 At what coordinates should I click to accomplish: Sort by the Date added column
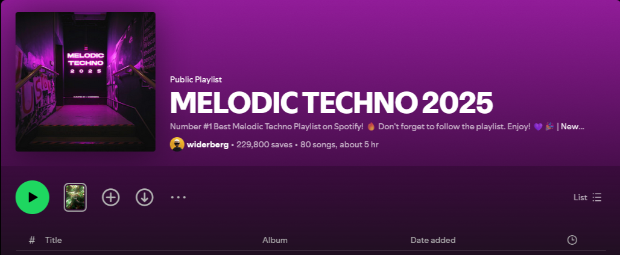pos(433,240)
